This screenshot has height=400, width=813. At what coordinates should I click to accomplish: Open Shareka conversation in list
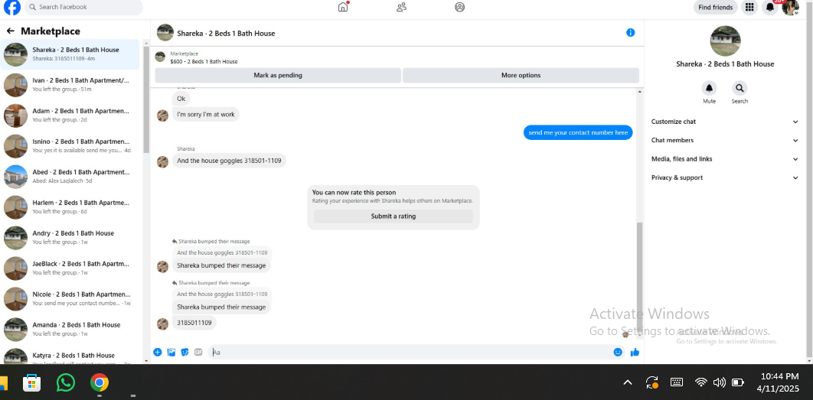tap(70, 54)
